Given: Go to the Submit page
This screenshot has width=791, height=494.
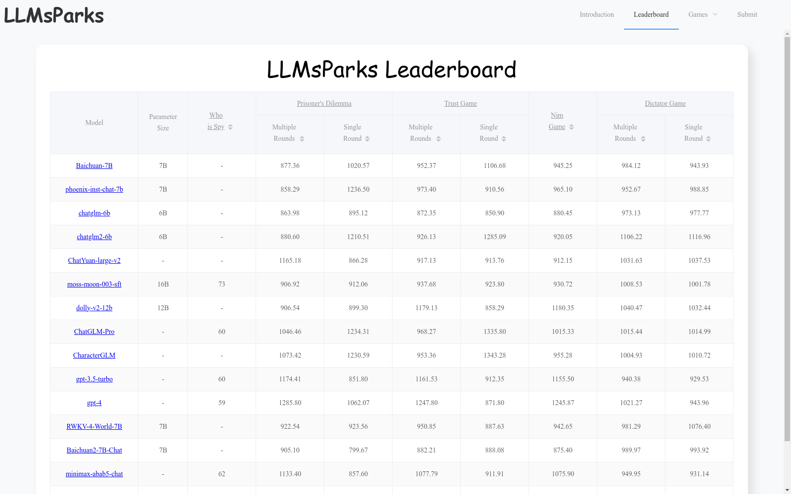Looking at the screenshot, I should point(747,14).
